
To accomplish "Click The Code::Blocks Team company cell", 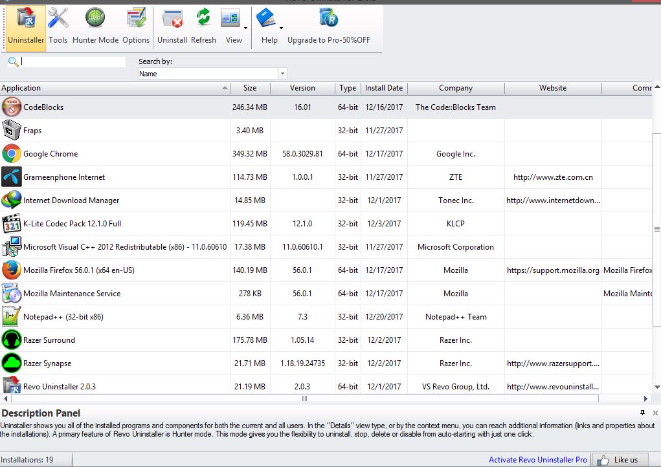I will click(456, 107).
